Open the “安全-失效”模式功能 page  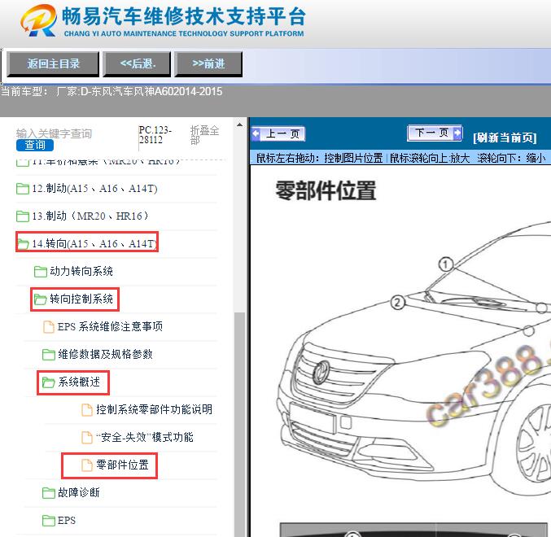click(x=145, y=437)
